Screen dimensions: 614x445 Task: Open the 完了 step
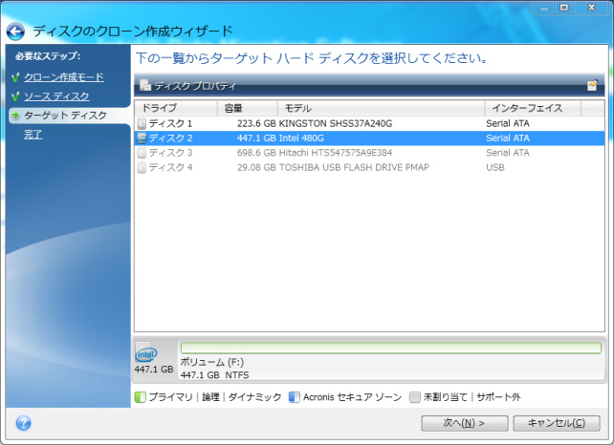coord(33,135)
